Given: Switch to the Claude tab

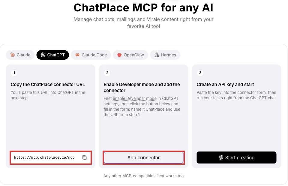Looking at the screenshot, I should pos(20,55).
